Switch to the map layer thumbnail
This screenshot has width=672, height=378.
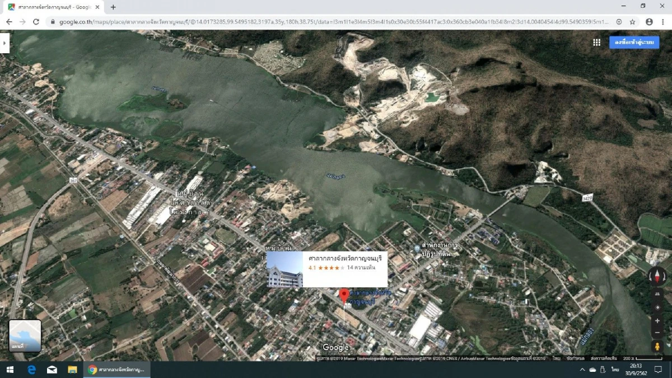click(x=25, y=335)
